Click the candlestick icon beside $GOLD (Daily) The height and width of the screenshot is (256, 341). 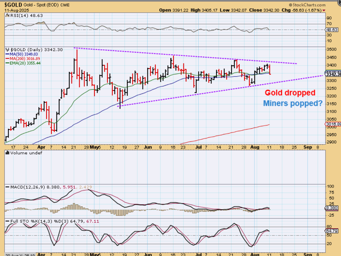7,50
